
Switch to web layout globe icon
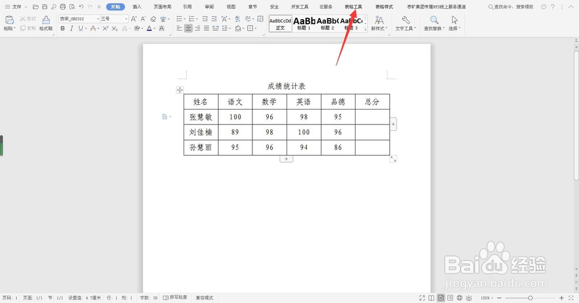click(x=459, y=298)
